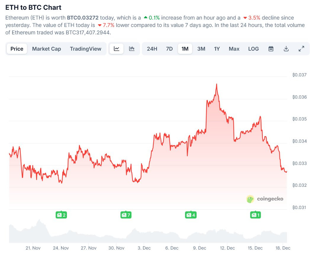310x254 pixels.
Task: Open the news marker with 4 articles
Action: click(x=191, y=215)
